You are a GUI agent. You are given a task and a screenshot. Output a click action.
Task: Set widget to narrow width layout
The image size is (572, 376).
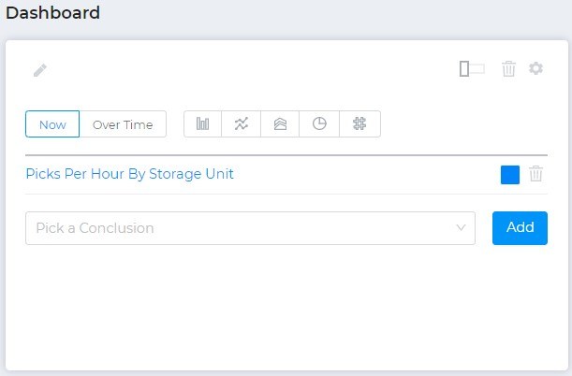[x=464, y=68]
